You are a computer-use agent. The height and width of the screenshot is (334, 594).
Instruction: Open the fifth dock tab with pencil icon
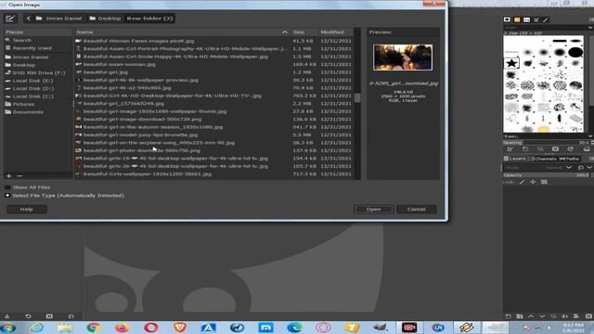546,19
